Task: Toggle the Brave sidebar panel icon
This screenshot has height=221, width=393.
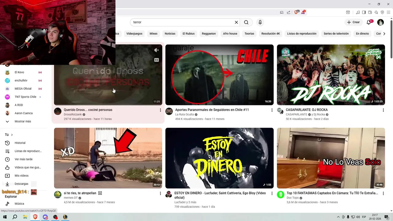Action: click(x=364, y=12)
